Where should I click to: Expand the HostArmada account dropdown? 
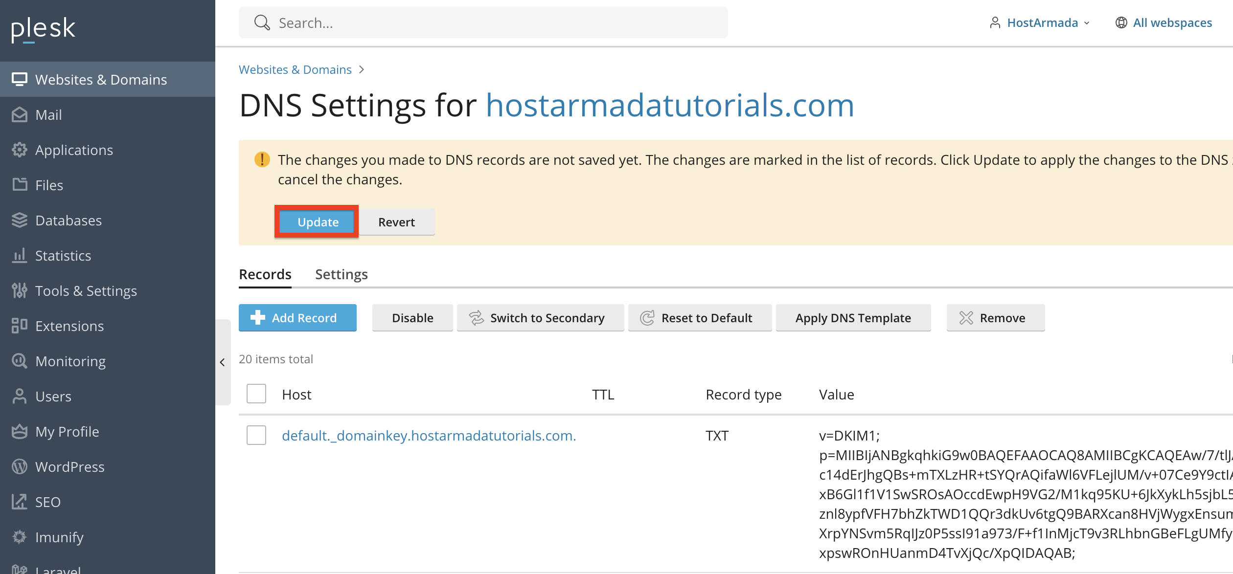[1042, 23]
